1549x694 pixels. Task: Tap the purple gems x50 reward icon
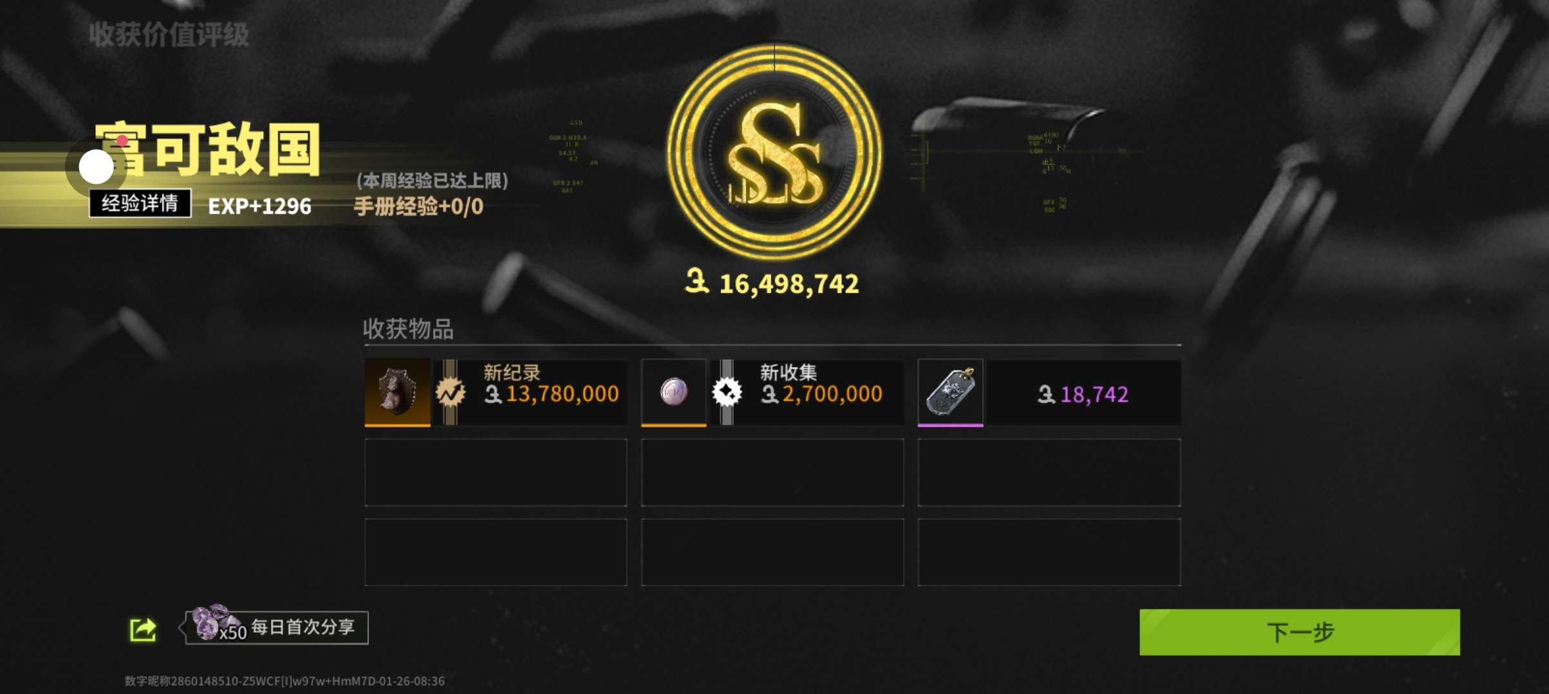click(212, 622)
